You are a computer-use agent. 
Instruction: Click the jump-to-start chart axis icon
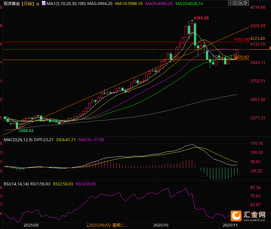[236, 3]
